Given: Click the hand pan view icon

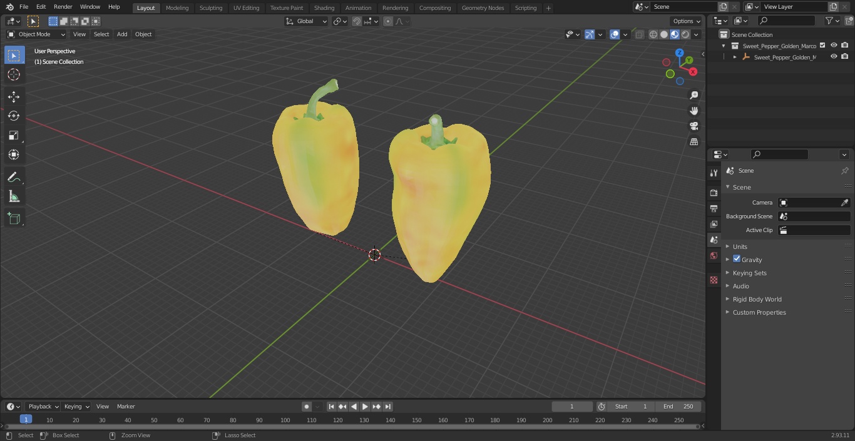Looking at the screenshot, I should pyautogui.click(x=694, y=111).
